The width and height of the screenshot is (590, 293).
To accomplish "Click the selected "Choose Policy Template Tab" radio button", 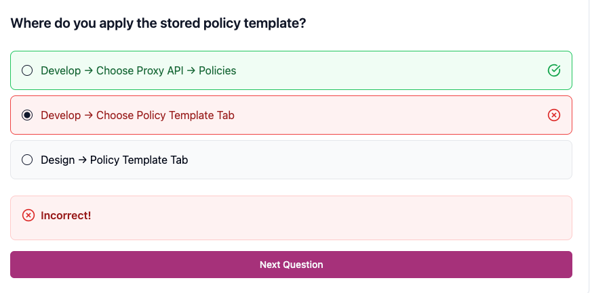I will pyautogui.click(x=27, y=115).
